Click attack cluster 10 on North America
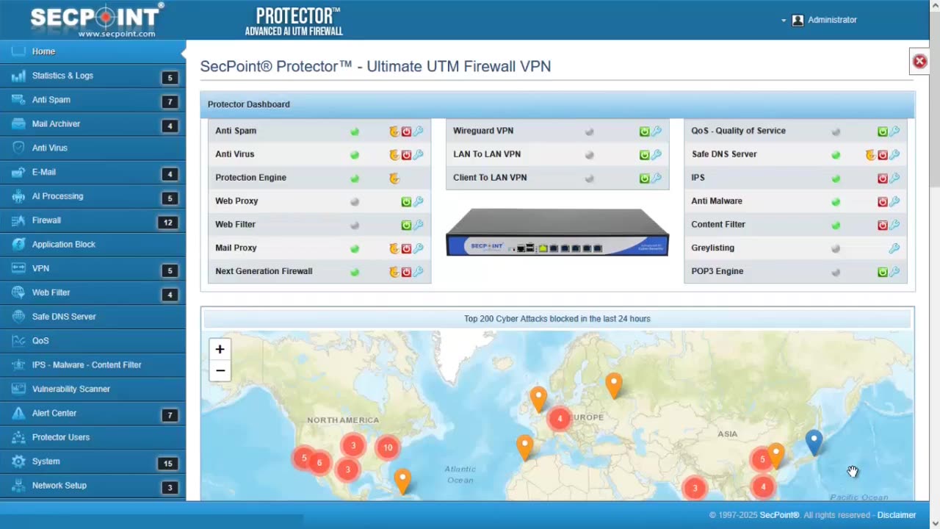 point(388,447)
